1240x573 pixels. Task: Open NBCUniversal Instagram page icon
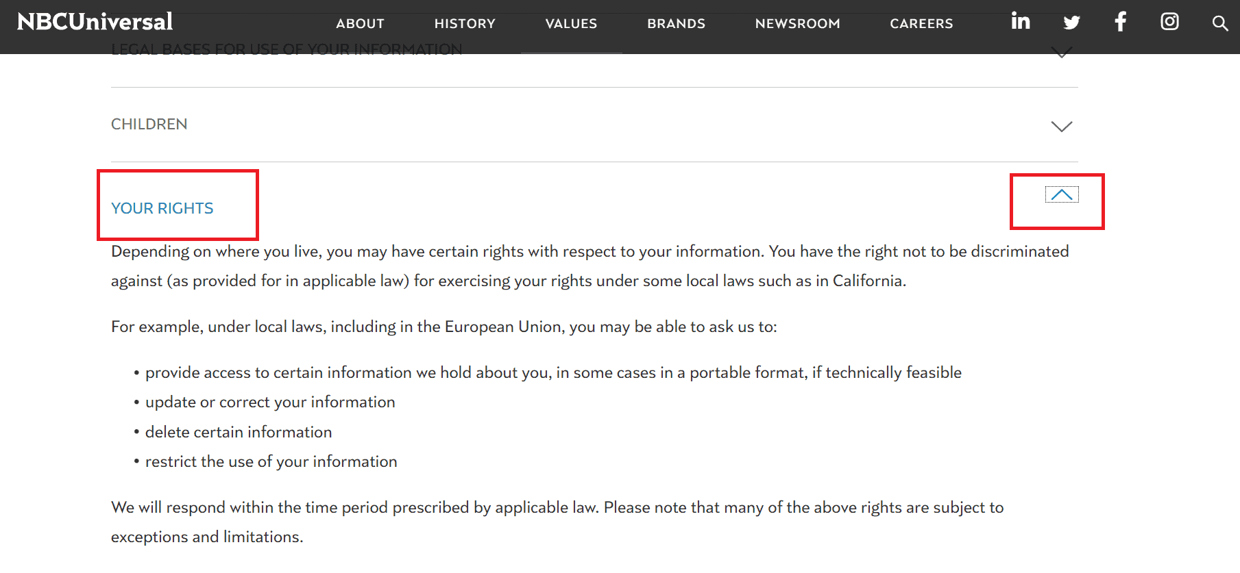(x=1169, y=22)
